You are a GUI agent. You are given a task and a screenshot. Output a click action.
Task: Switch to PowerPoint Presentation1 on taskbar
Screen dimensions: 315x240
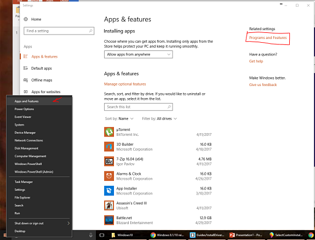point(246,235)
